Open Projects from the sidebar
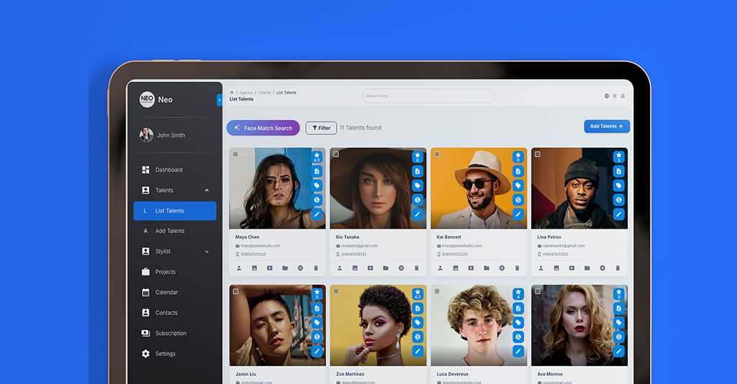 166,272
